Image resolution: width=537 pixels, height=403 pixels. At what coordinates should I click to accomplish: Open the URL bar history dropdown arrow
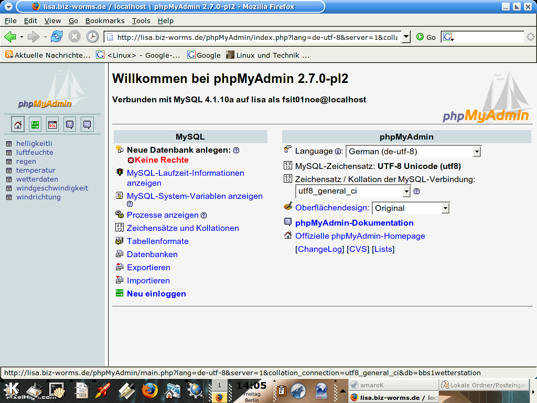(x=406, y=37)
